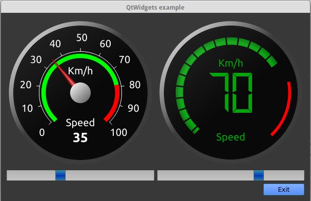
Task: Click the digital 70 readout on the right gauge
Action: (231, 93)
